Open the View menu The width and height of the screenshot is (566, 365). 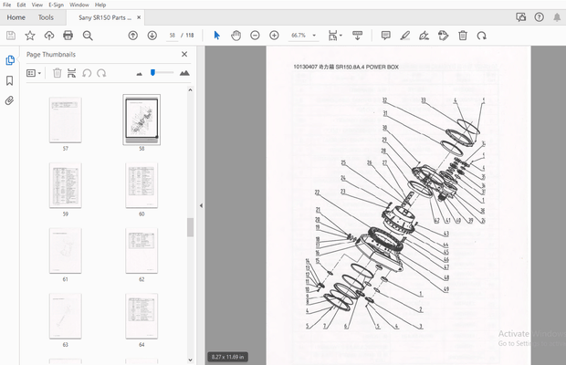[x=37, y=5]
